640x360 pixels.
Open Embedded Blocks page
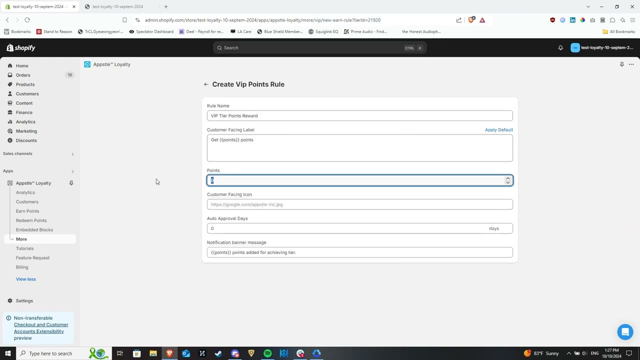click(x=34, y=230)
